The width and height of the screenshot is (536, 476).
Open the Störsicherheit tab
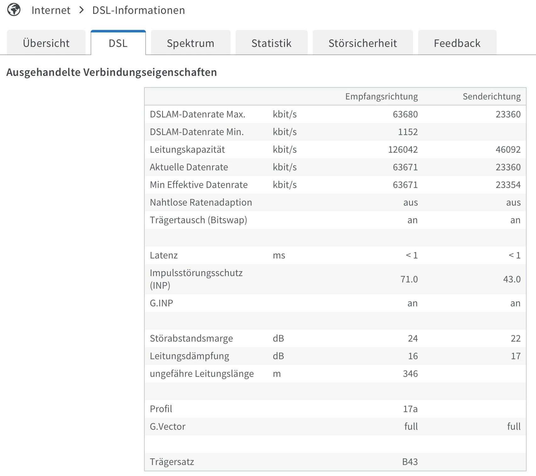363,43
